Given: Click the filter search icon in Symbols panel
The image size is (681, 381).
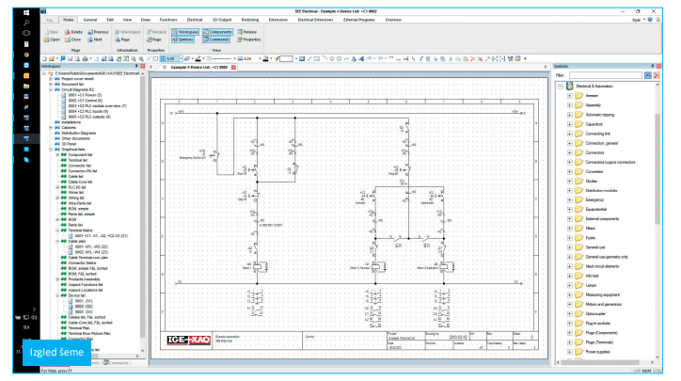Looking at the screenshot, I should (x=647, y=75).
